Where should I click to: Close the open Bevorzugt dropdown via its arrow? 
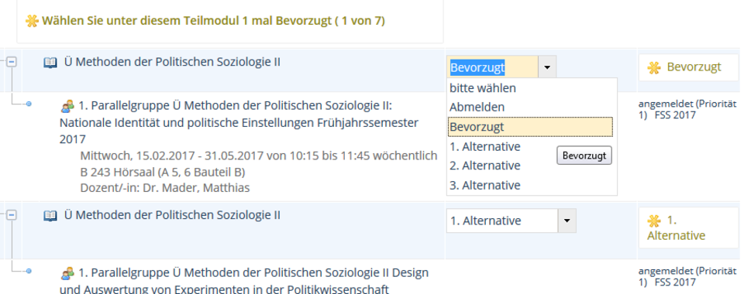(547, 67)
